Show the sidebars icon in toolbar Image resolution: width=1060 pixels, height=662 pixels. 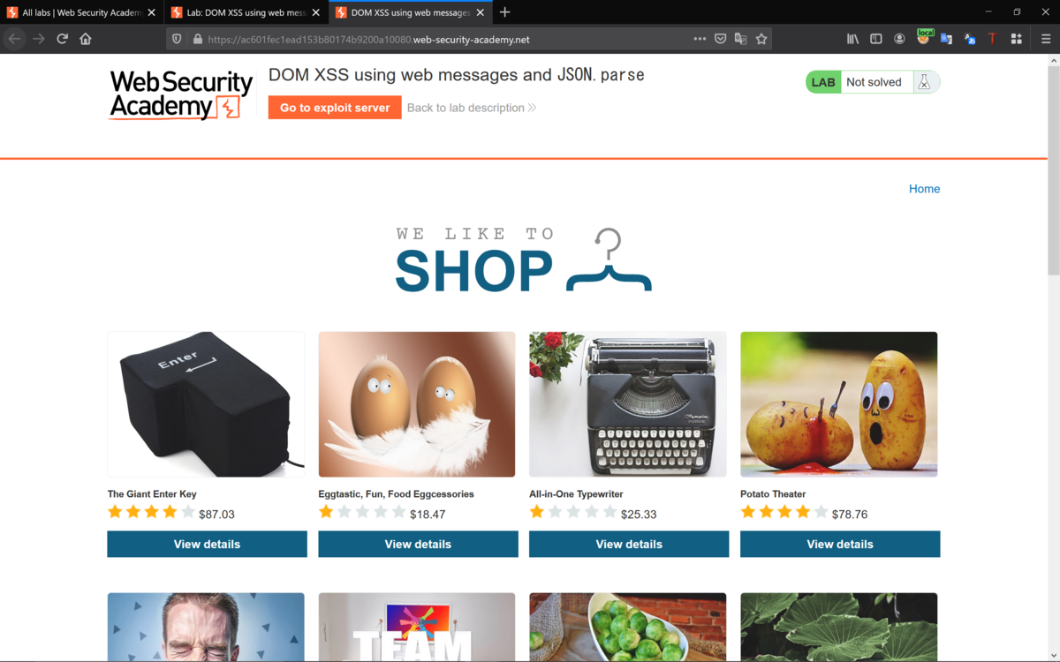tap(876, 39)
